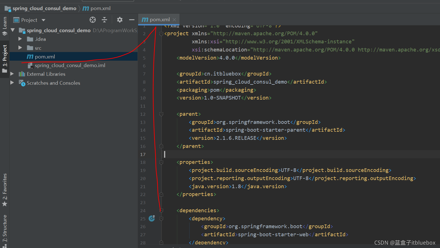This screenshot has height=248, width=440.
Task: Click the gutter icon on line 25
Action: click(152, 218)
